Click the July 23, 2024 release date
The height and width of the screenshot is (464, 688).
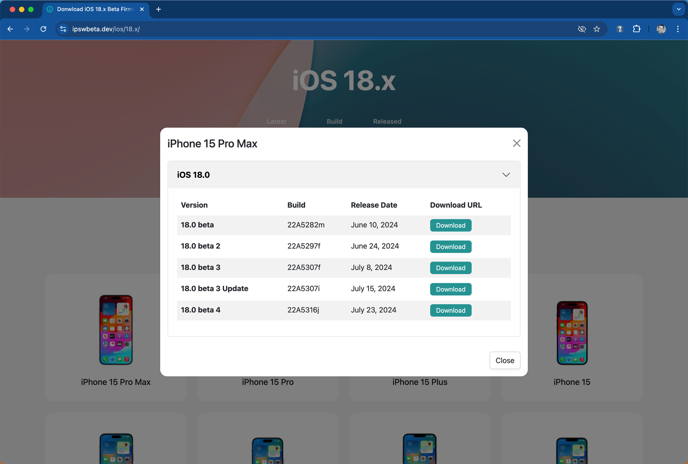pyautogui.click(x=373, y=310)
